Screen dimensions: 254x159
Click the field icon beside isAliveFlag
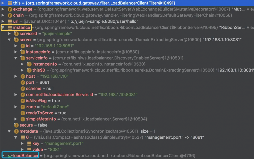coord(23,101)
